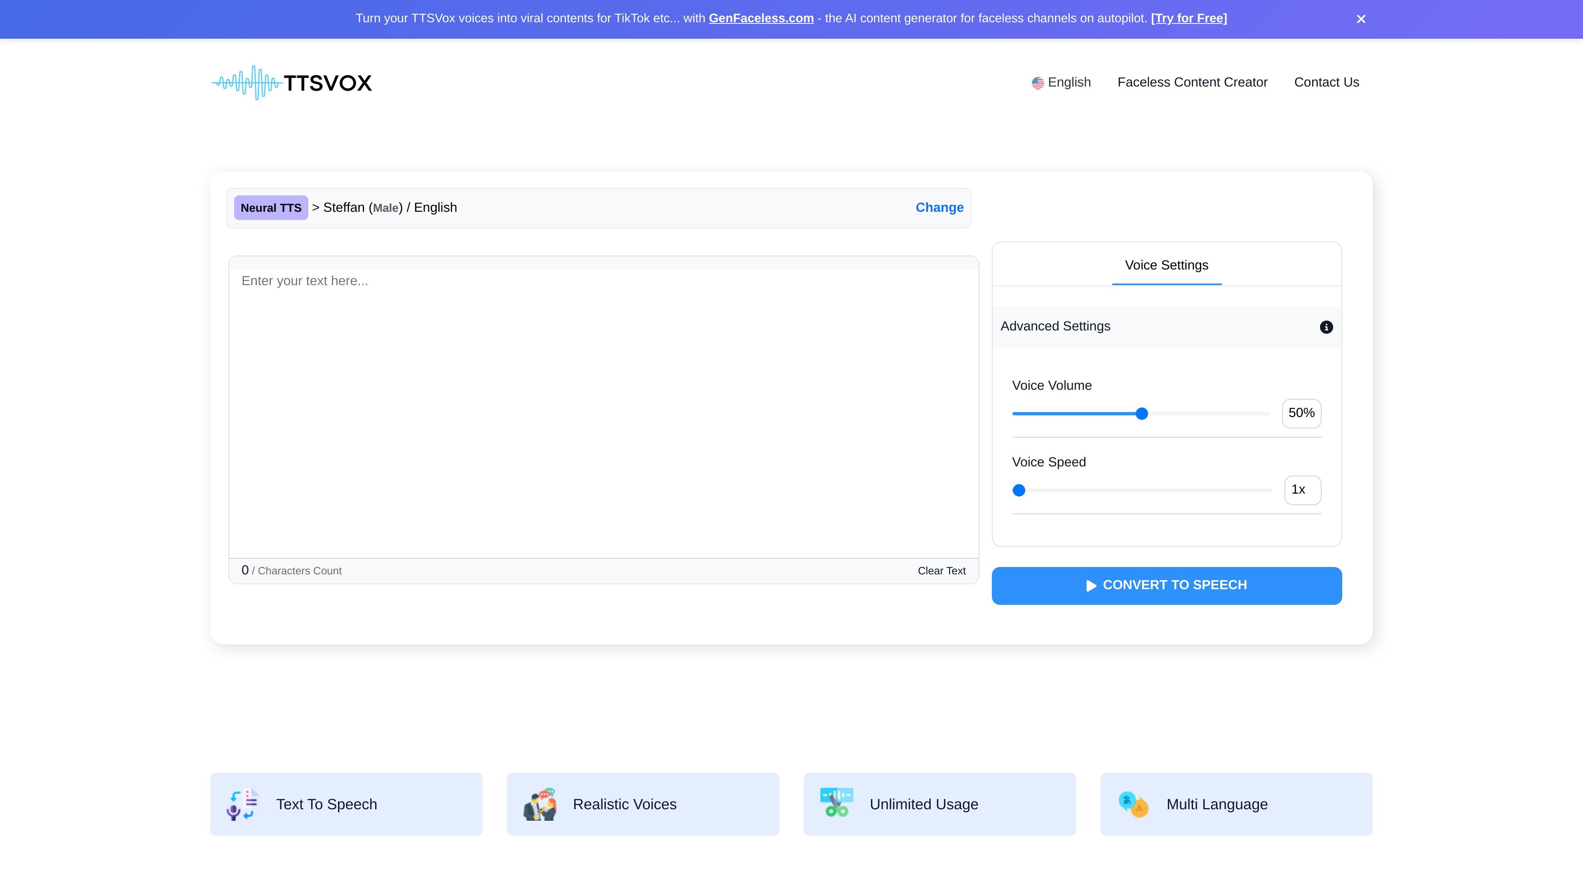
Task: Click the 'Voice Speed' label
Action: tap(1048, 462)
